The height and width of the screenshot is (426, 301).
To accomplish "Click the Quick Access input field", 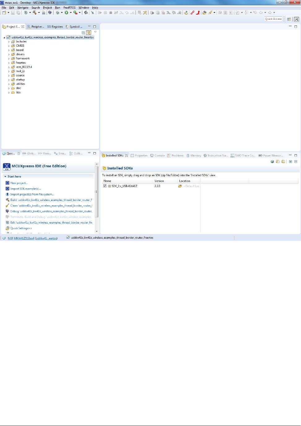I will point(273,19).
